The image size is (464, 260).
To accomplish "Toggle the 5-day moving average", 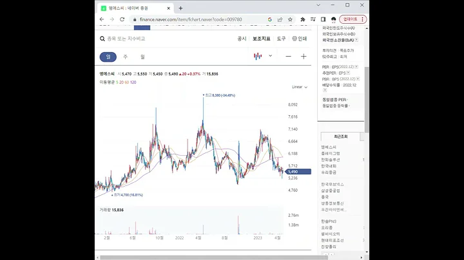I will click(117, 82).
